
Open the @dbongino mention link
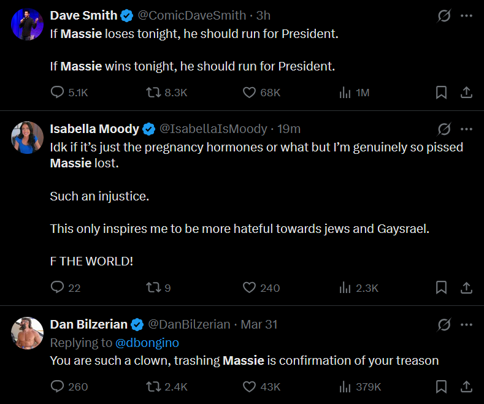(x=147, y=343)
